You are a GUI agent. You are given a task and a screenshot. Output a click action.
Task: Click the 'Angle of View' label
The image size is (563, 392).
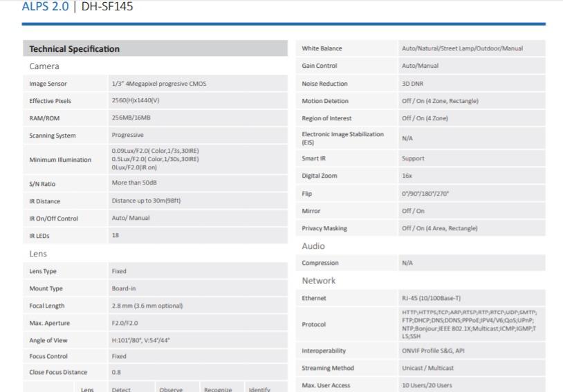pyautogui.click(x=48, y=340)
